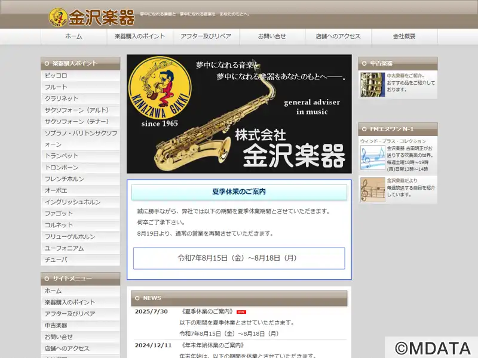Select チューバ in instrument list
Image resolution: width=478 pixels, height=358 pixels.
81,260
